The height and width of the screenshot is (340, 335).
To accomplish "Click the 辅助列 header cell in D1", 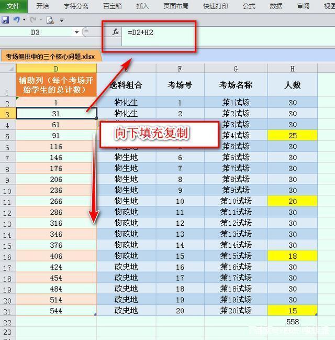I will click(57, 85).
